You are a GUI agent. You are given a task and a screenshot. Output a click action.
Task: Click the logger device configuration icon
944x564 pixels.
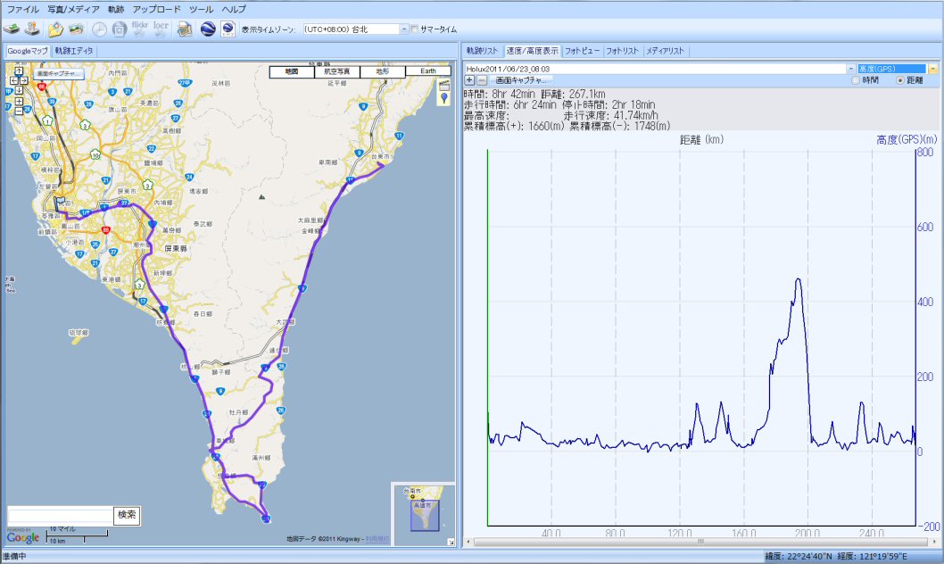[x=32, y=29]
